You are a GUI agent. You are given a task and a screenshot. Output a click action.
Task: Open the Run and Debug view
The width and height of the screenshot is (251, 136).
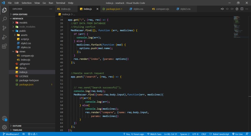click(4, 37)
